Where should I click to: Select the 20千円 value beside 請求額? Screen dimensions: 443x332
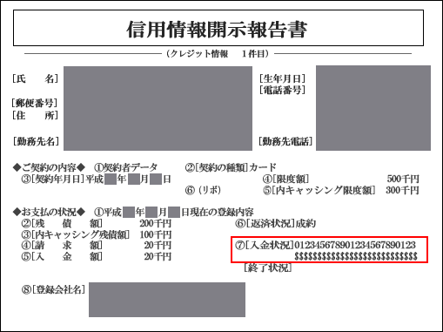[158, 246]
